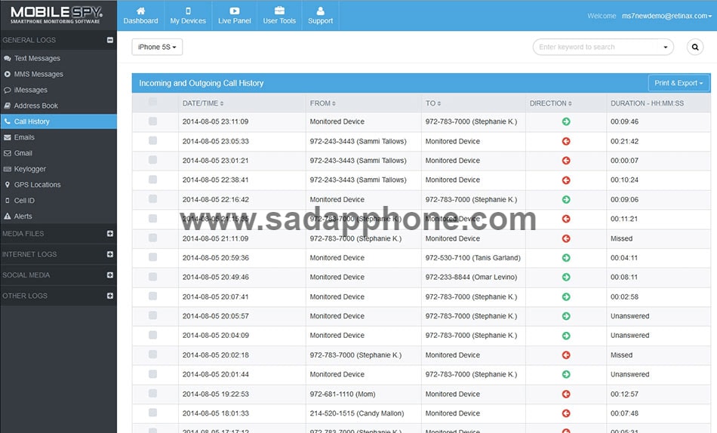Open My Devices phone icon
Image resolution: width=717 pixels, height=433 pixels.
point(188,11)
